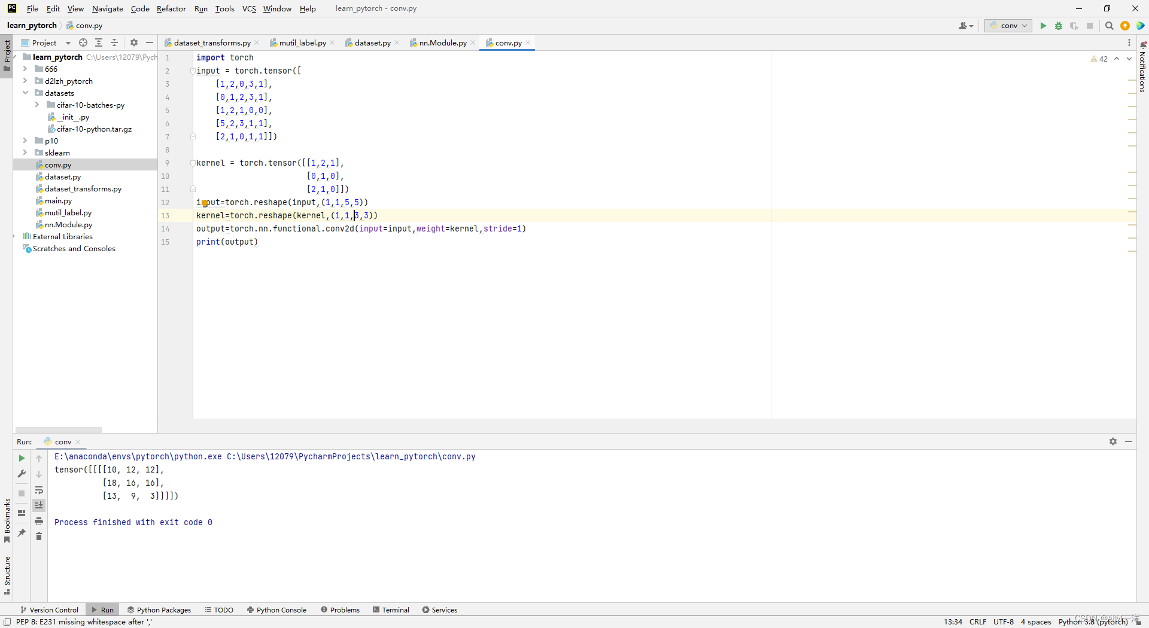1149x628 pixels.
Task: Toggle the Bookmarks side panel
Action: pos(7,520)
